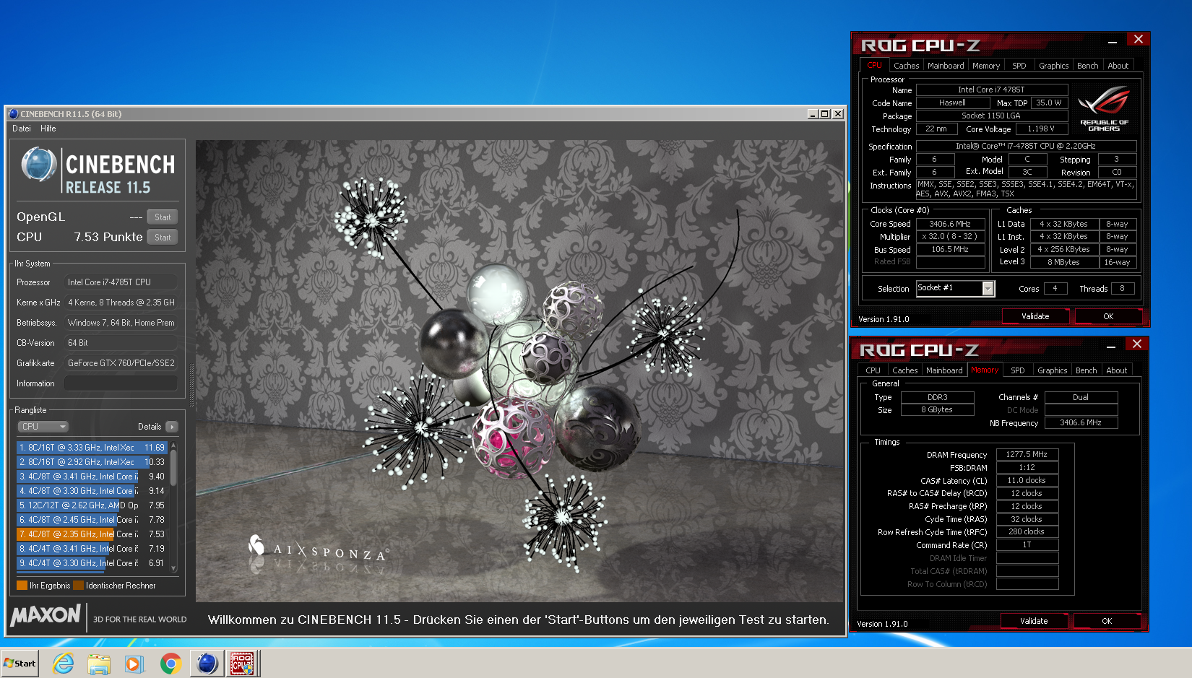Switch to About tab in lower CPU-Z
This screenshot has height=678, width=1192.
point(1116,370)
